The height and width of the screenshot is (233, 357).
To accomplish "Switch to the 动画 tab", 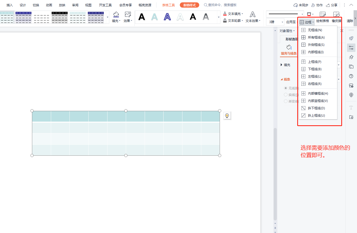I will tap(49, 5).
